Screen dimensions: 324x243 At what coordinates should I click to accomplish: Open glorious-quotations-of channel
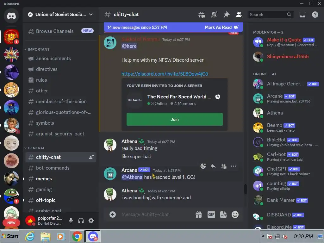click(60, 112)
